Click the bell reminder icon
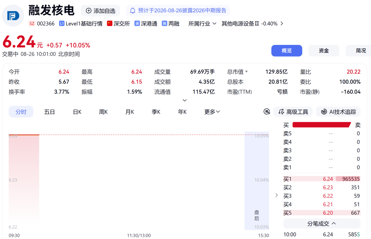The image size is (371, 239). [x=133, y=11]
